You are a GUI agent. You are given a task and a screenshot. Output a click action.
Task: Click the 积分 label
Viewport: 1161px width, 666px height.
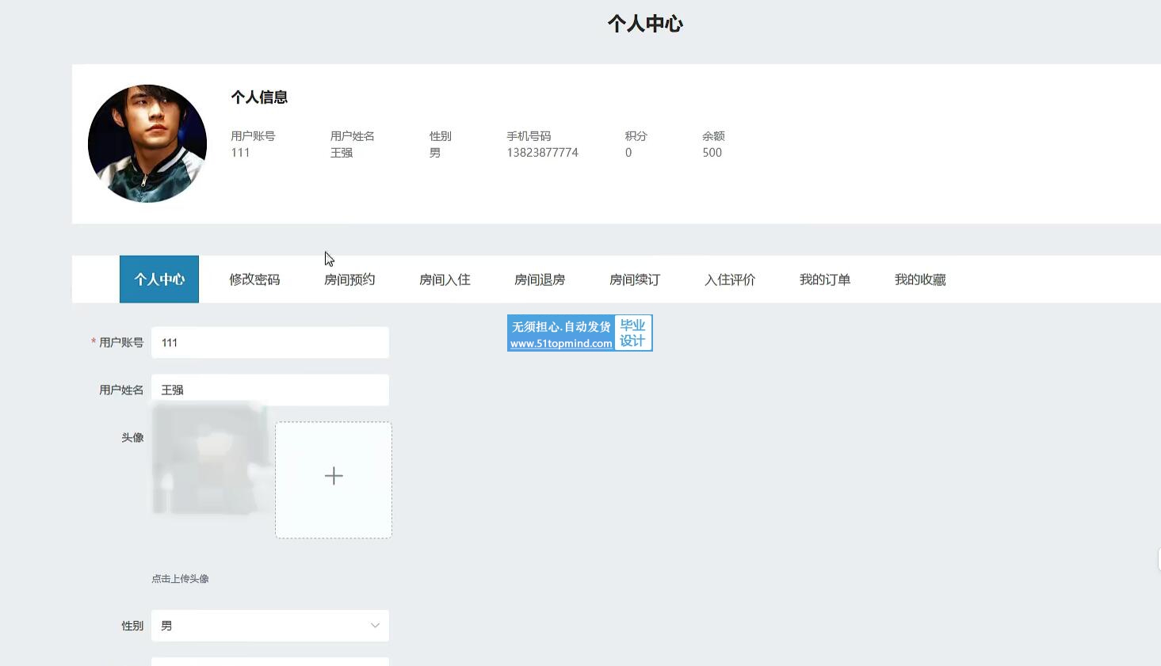coord(636,136)
